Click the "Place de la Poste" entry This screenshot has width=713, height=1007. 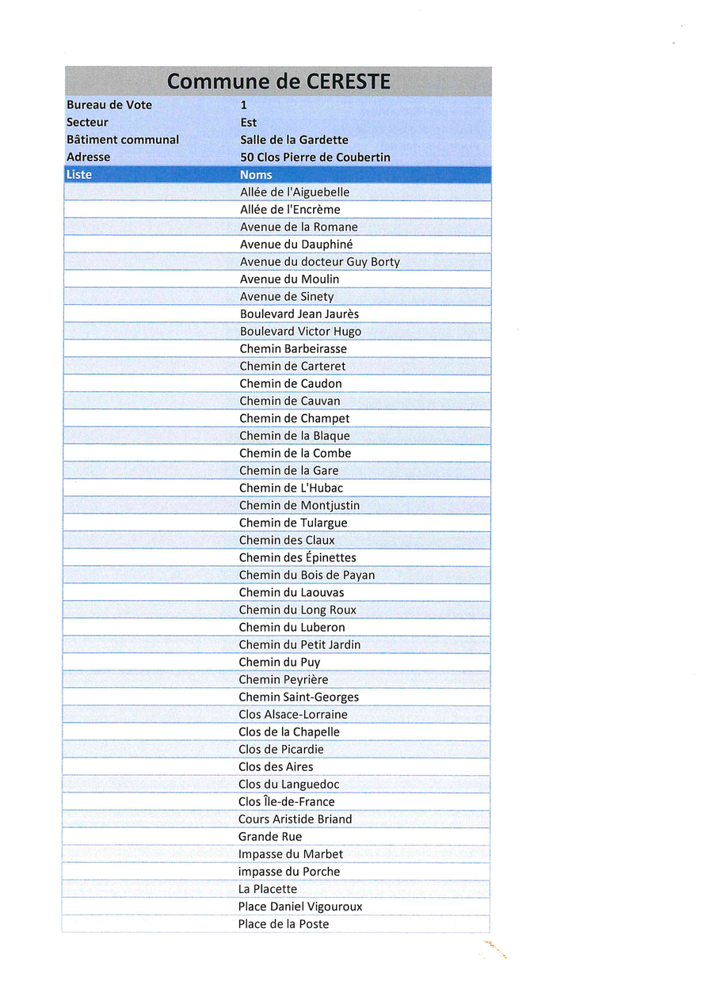point(284,924)
